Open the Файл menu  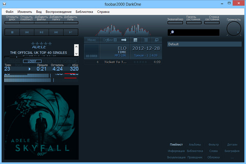pos(9,12)
